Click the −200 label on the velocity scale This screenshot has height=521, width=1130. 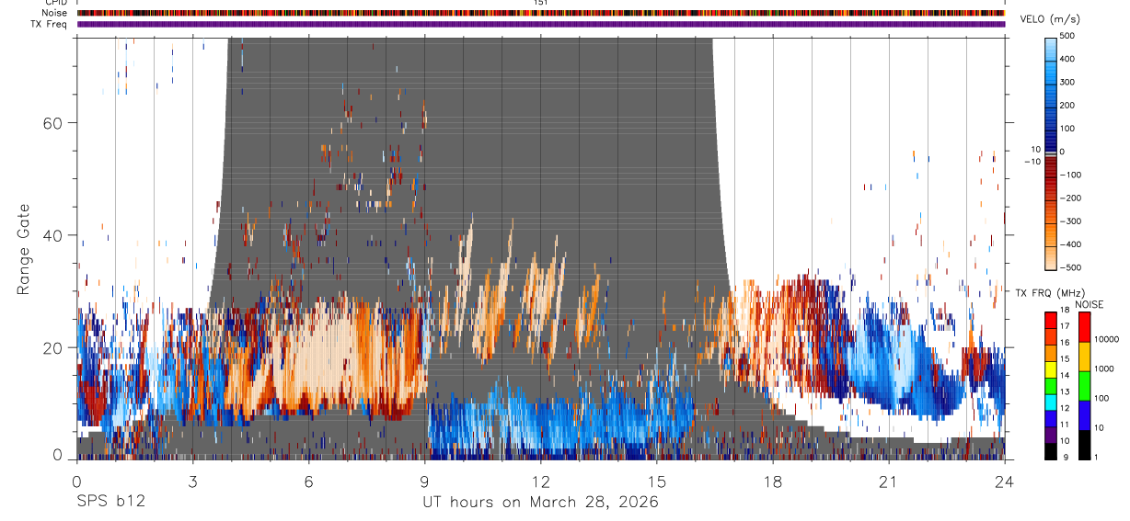tap(1071, 198)
